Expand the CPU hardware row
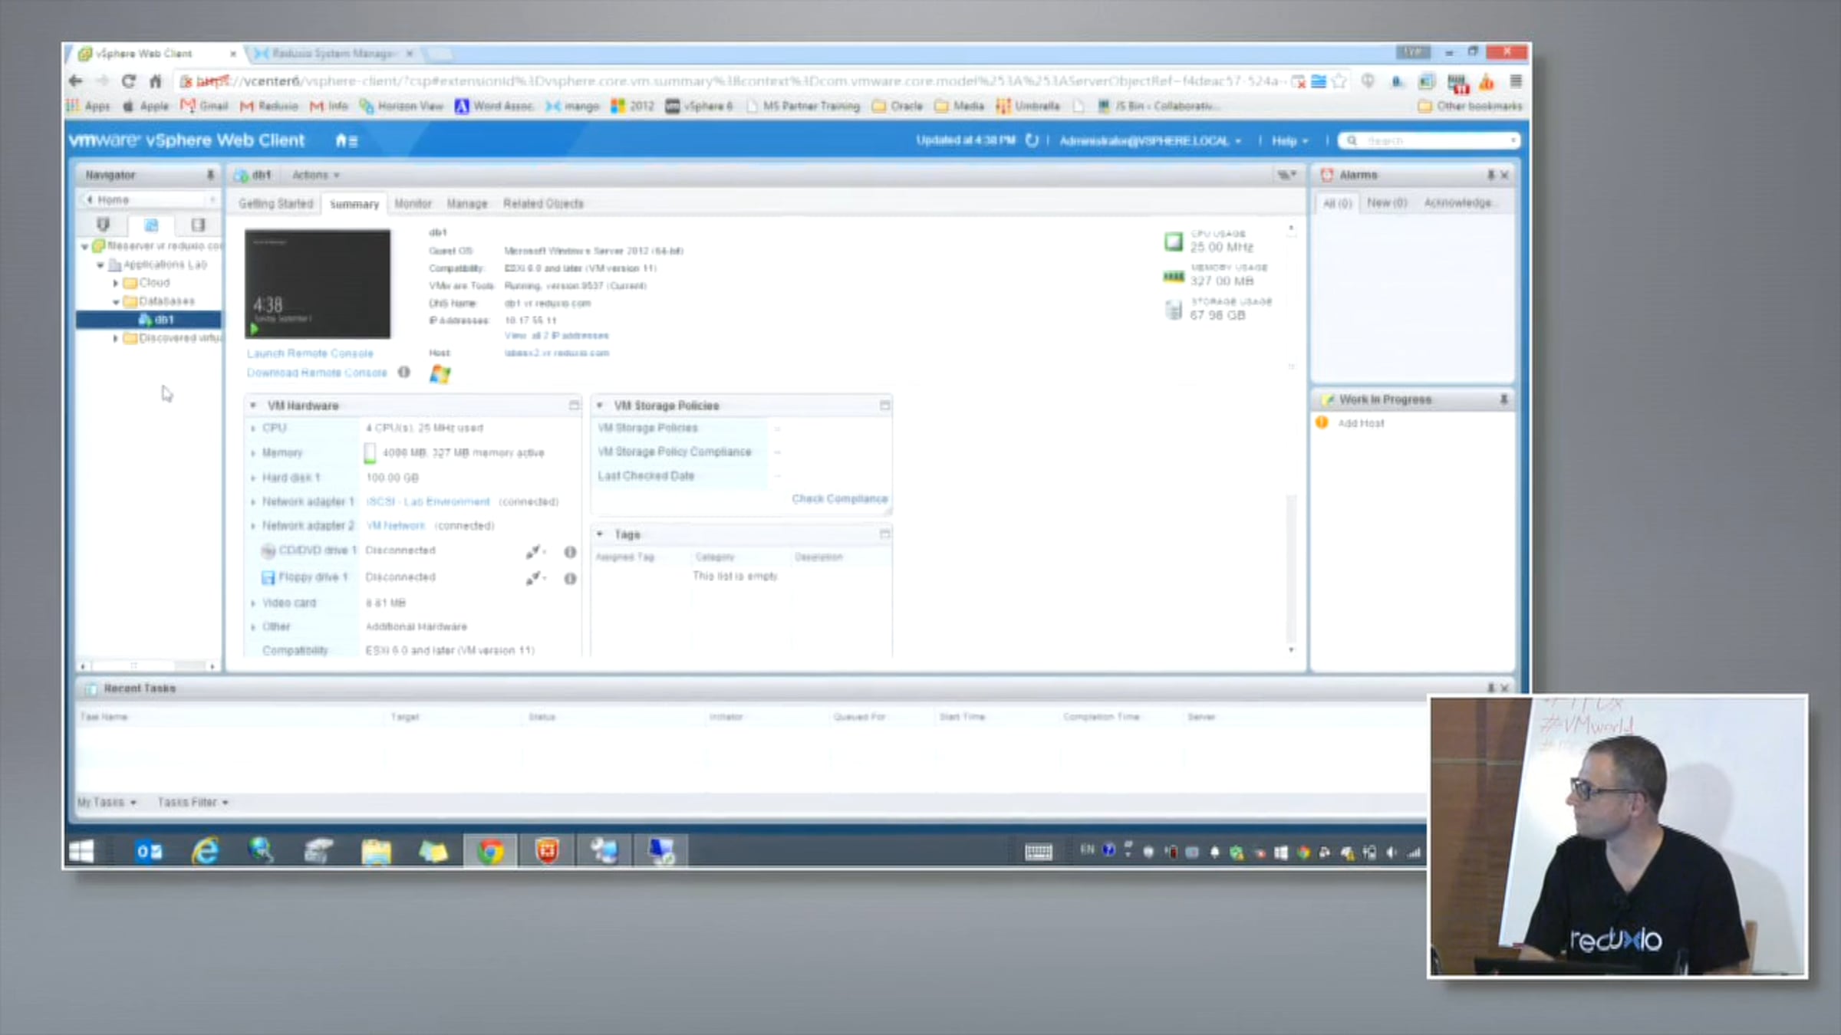 (x=253, y=429)
